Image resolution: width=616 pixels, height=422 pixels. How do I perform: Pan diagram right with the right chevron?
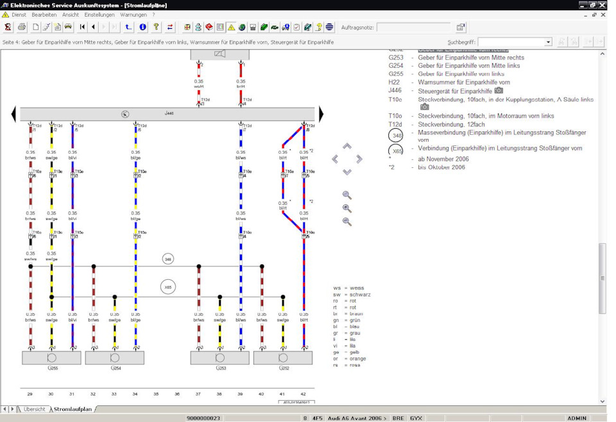359,159
